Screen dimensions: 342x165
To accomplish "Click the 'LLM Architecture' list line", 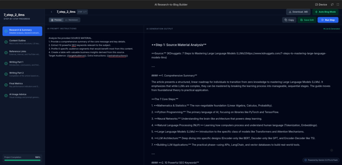I will click(x=233, y=138).
